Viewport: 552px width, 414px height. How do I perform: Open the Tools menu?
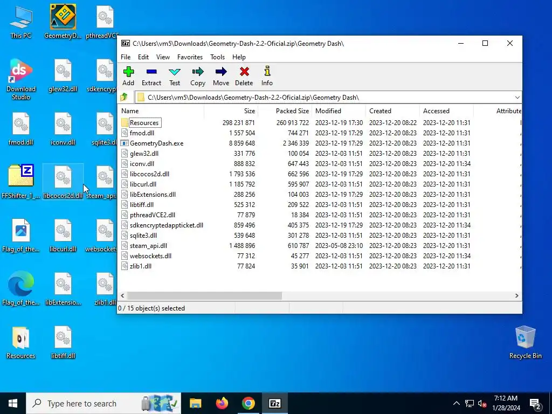pyautogui.click(x=218, y=57)
